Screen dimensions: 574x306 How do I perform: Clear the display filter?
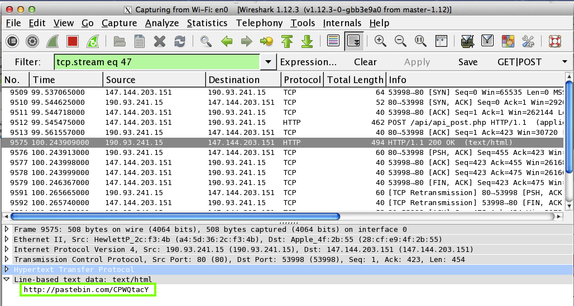pyautogui.click(x=365, y=62)
